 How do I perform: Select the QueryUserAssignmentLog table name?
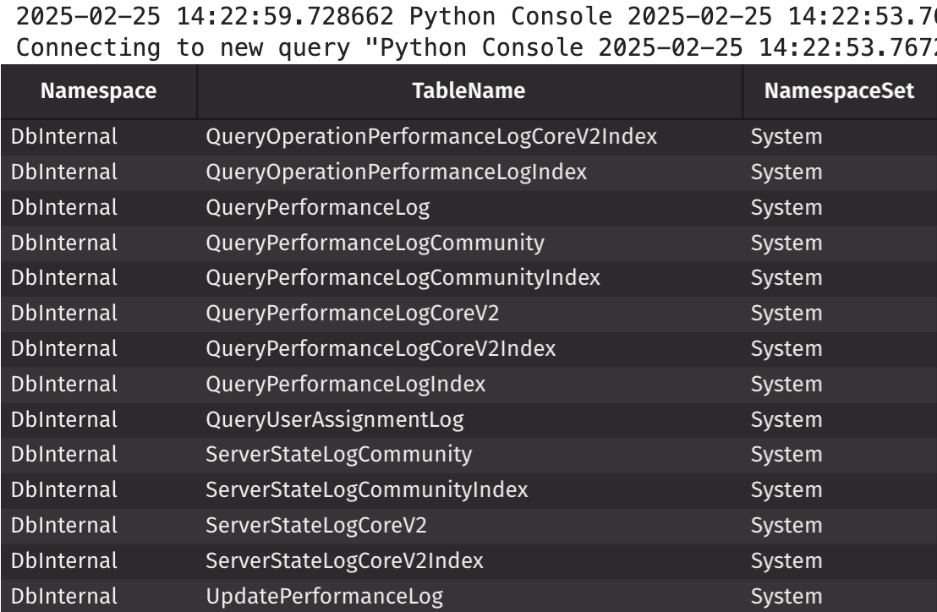[x=335, y=419]
